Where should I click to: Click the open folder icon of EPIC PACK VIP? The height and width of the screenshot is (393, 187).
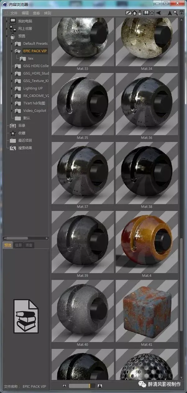[18, 51]
